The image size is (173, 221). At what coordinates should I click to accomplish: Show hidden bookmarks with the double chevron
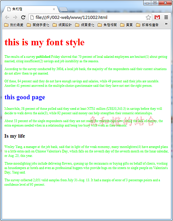click(166, 24)
